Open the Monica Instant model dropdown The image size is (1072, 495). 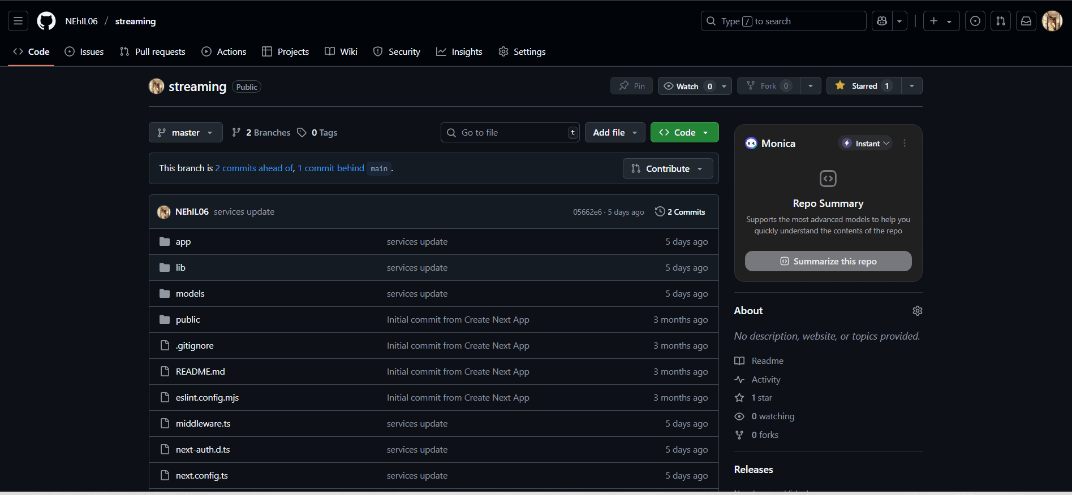pyautogui.click(x=865, y=143)
